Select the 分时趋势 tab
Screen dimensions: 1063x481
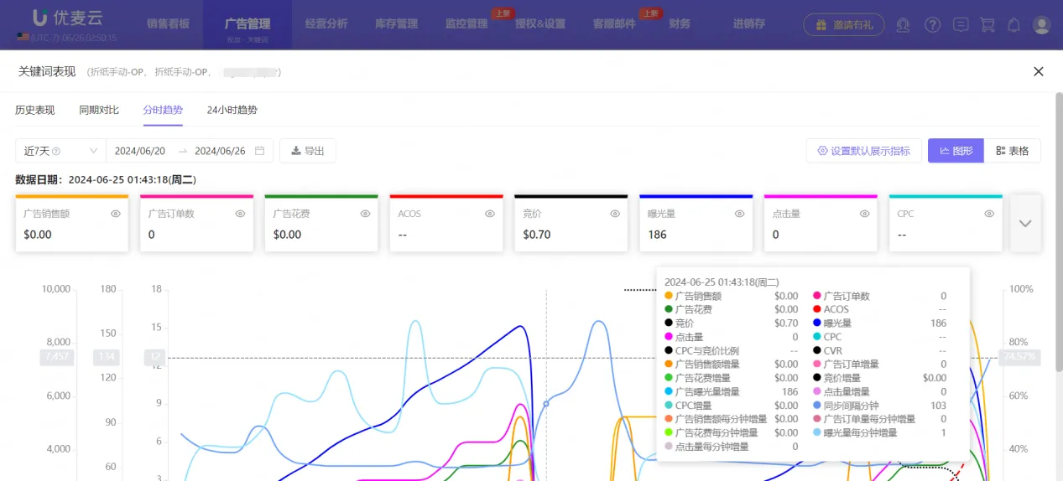point(163,110)
